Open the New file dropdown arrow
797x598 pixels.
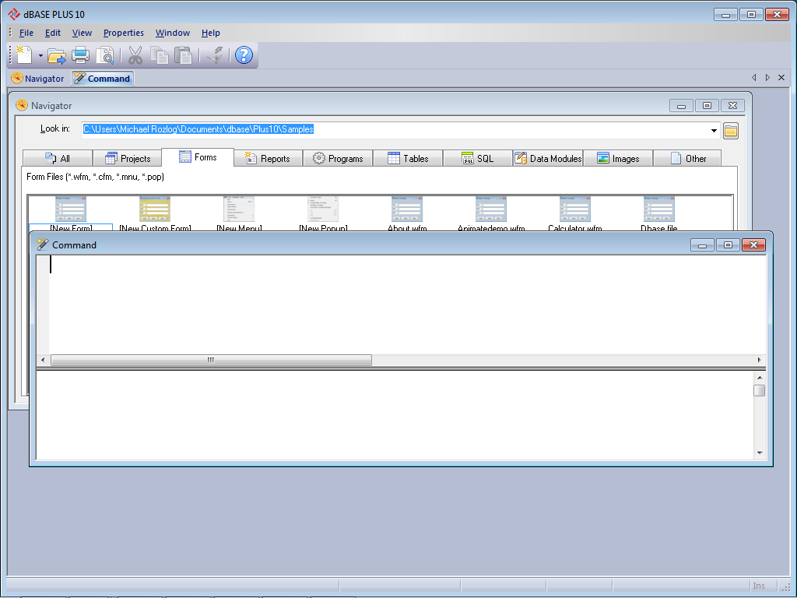pyautogui.click(x=40, y=55)
